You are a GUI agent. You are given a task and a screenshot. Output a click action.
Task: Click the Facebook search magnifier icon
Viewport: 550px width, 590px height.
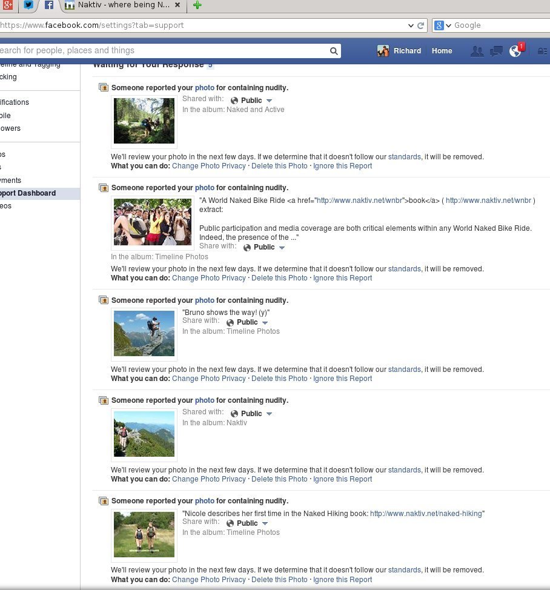tap(334, 51)
